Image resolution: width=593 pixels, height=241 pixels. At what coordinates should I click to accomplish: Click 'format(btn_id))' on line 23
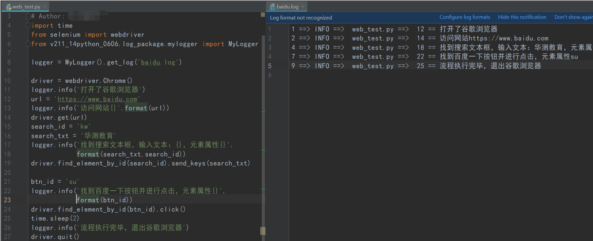[x=105, y=200]
